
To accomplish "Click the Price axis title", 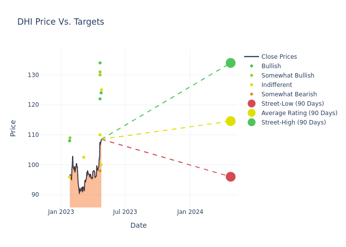I will click(13, 128).
